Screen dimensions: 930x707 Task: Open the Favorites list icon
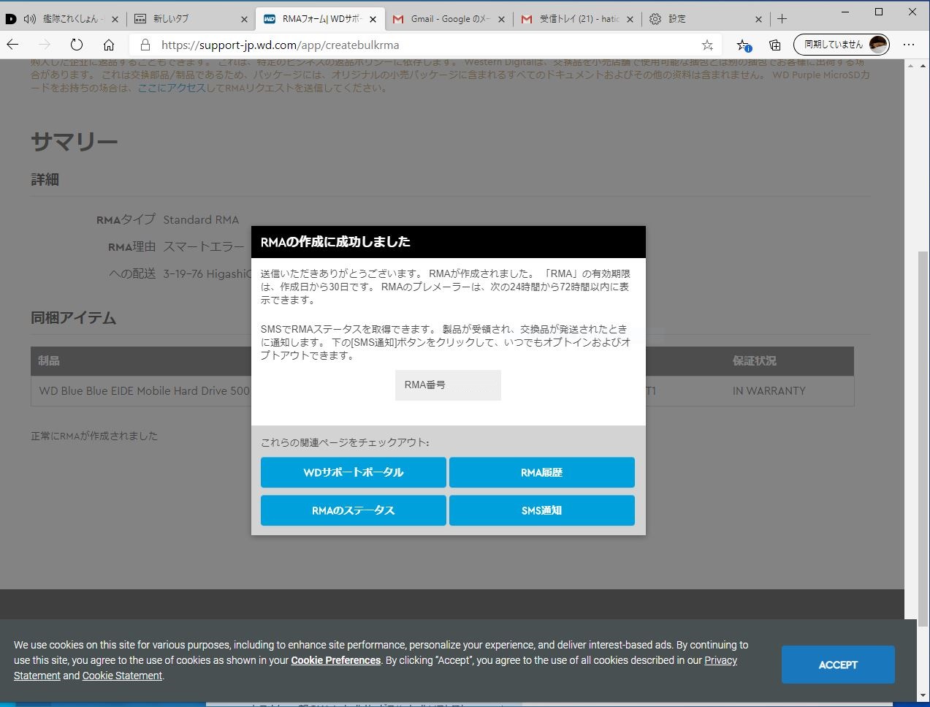(x=743, y=45)
